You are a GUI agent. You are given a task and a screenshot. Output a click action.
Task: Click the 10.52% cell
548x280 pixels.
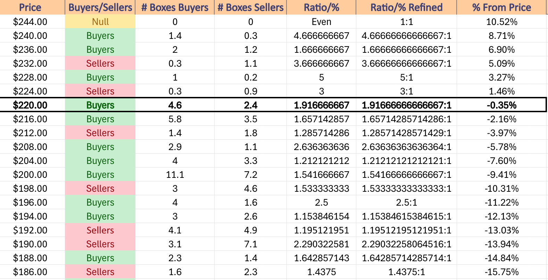(x=502, y=22)
